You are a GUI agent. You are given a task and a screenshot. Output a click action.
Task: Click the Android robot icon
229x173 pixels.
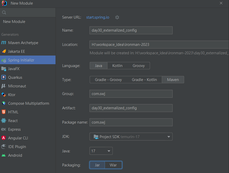coord(4,155)
